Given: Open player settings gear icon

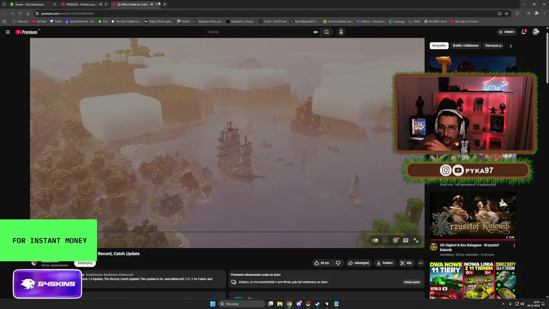Looking at the screenshot, I should pyautogui.click(x=395, y=240).
